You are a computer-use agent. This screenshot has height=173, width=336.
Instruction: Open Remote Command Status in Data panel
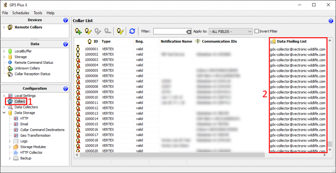(33, 62)
